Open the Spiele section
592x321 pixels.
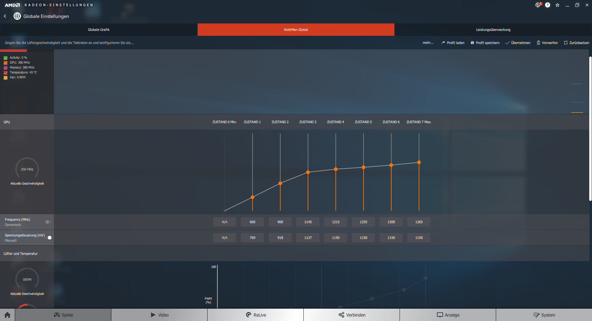coord(63,315)
